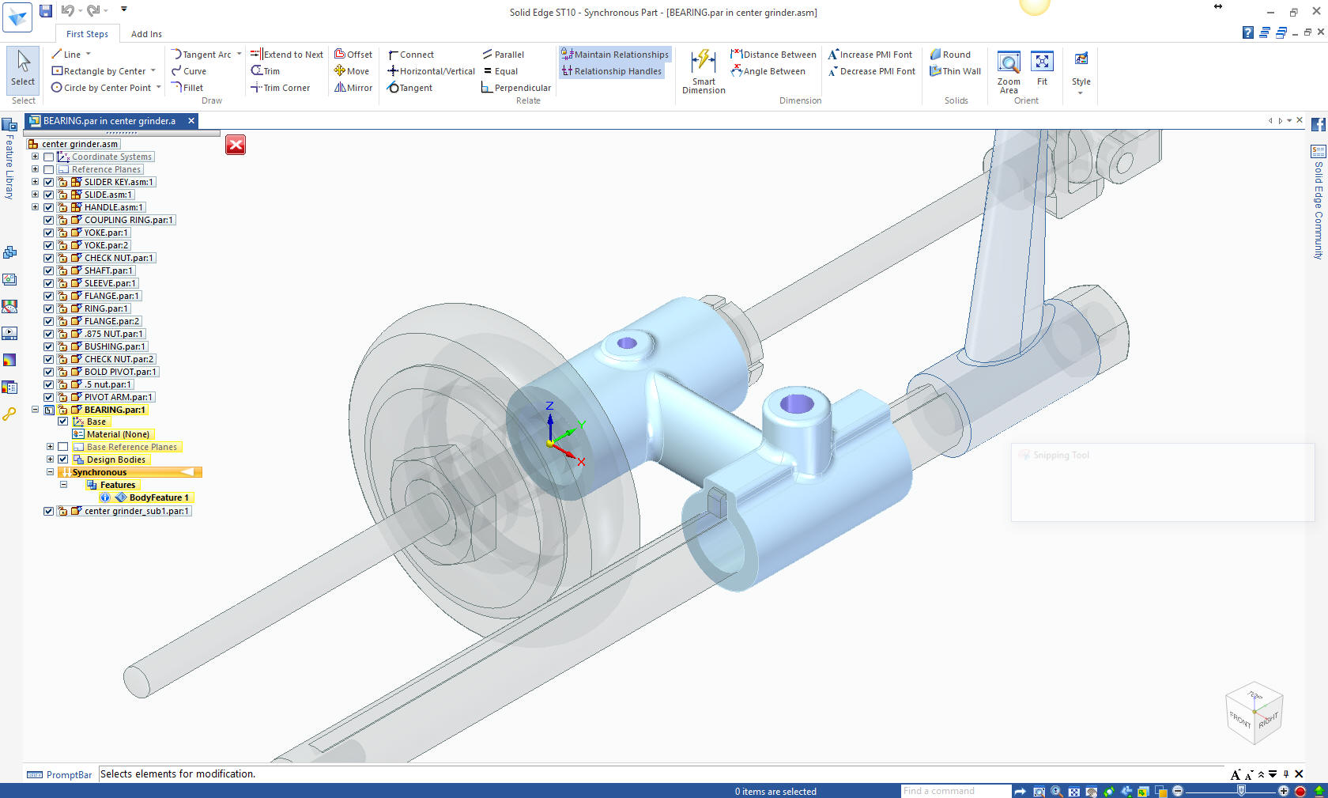Toggle Relationship Handles option
Image resolution: width=1328 pixels, height=798 pixels.
pos(611,71)
